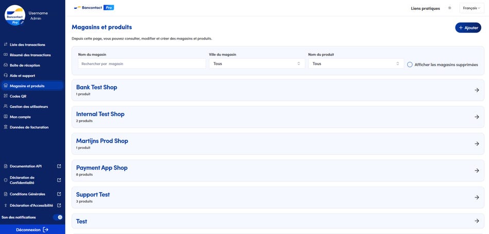Click the Aide et support headset icon

click(5, 75)
